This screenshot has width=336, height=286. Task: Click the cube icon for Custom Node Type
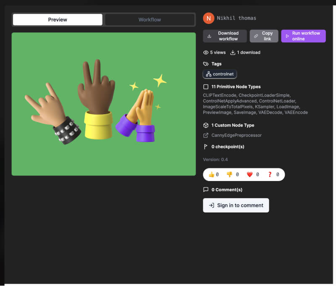coord(206,125)
